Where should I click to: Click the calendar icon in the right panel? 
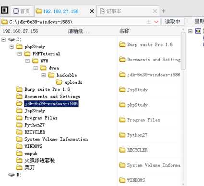click(198, 31)
